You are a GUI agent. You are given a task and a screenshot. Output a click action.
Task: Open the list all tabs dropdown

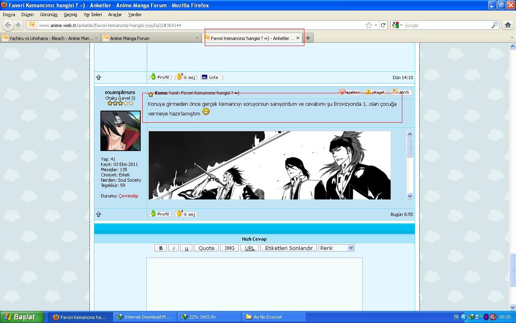pyautogui.click(x=512, y=38)
